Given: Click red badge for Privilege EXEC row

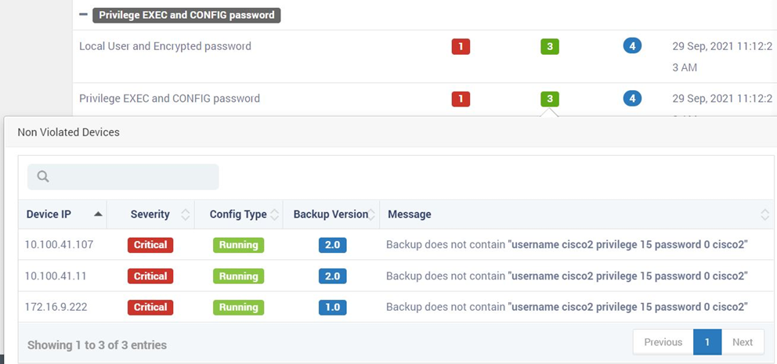Looking at the screenshot, I should [461, 99].
